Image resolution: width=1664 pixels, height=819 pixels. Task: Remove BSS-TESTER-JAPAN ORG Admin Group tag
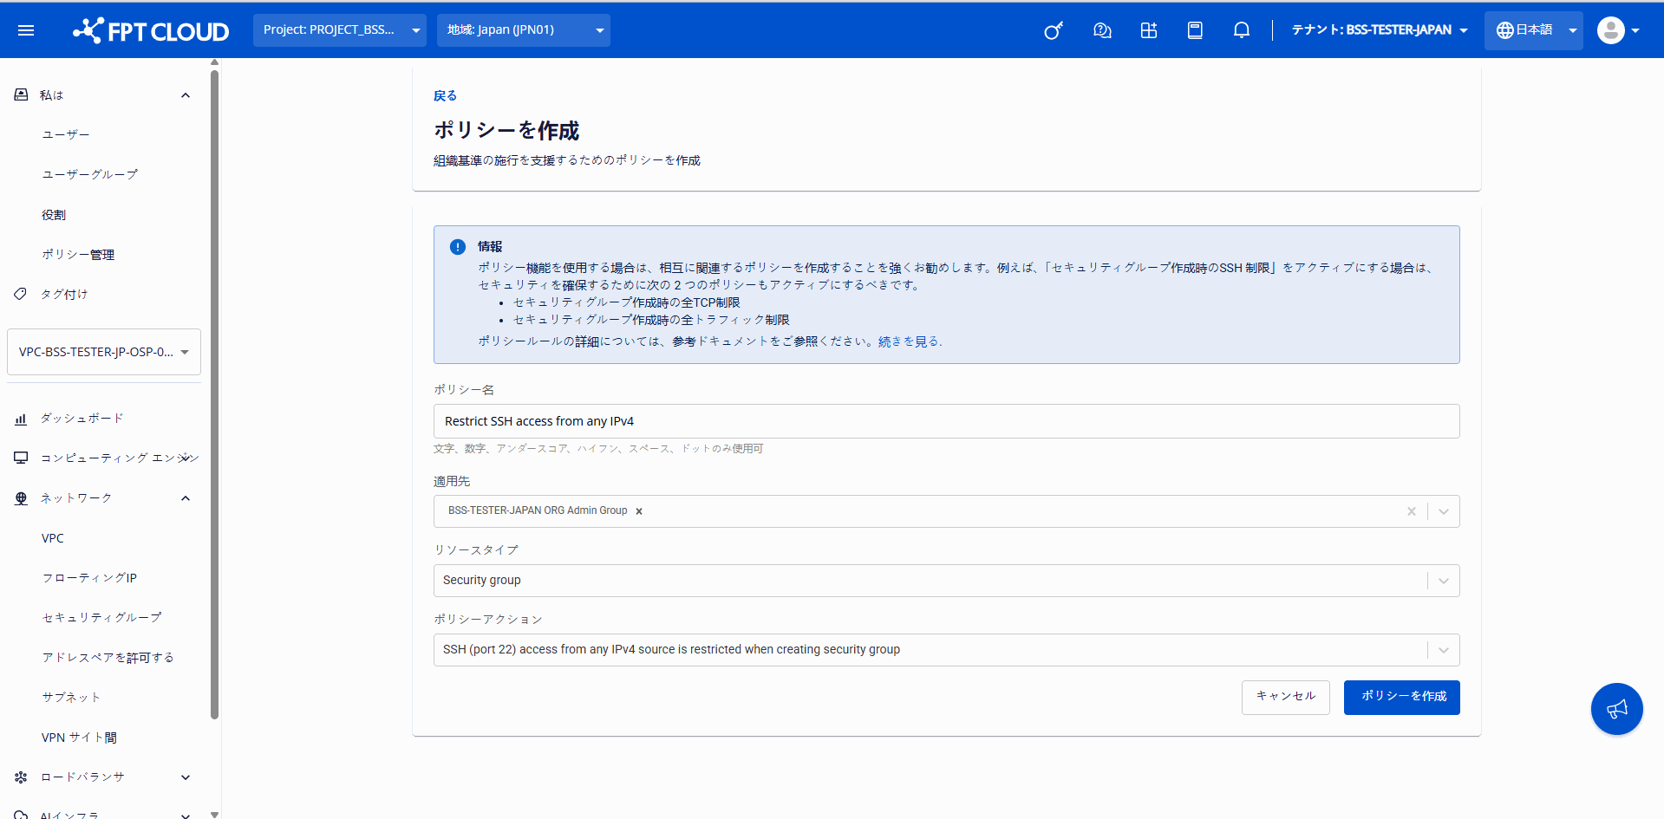click(639, 511)
